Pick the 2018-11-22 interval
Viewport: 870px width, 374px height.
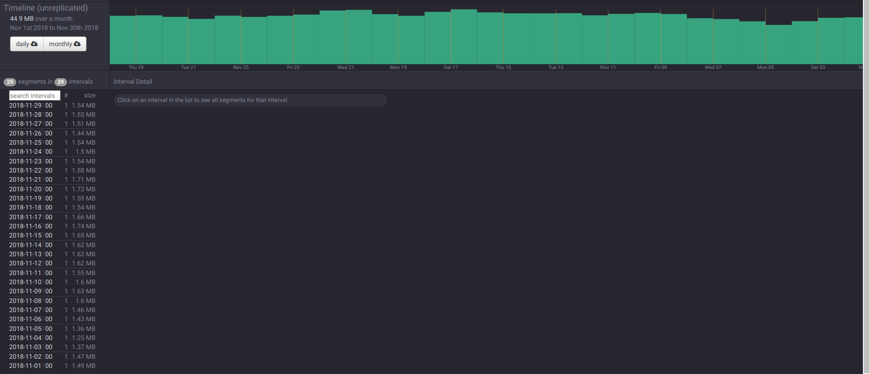point(52,171)
